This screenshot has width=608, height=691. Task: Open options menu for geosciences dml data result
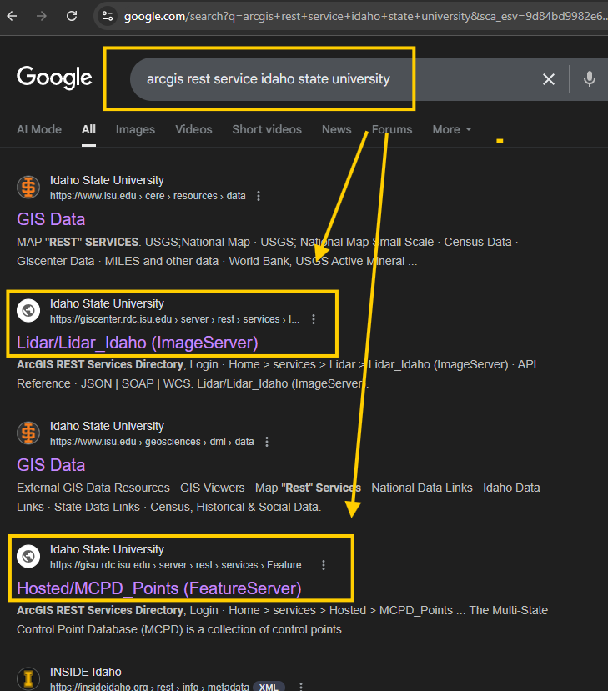pos(267,442)
